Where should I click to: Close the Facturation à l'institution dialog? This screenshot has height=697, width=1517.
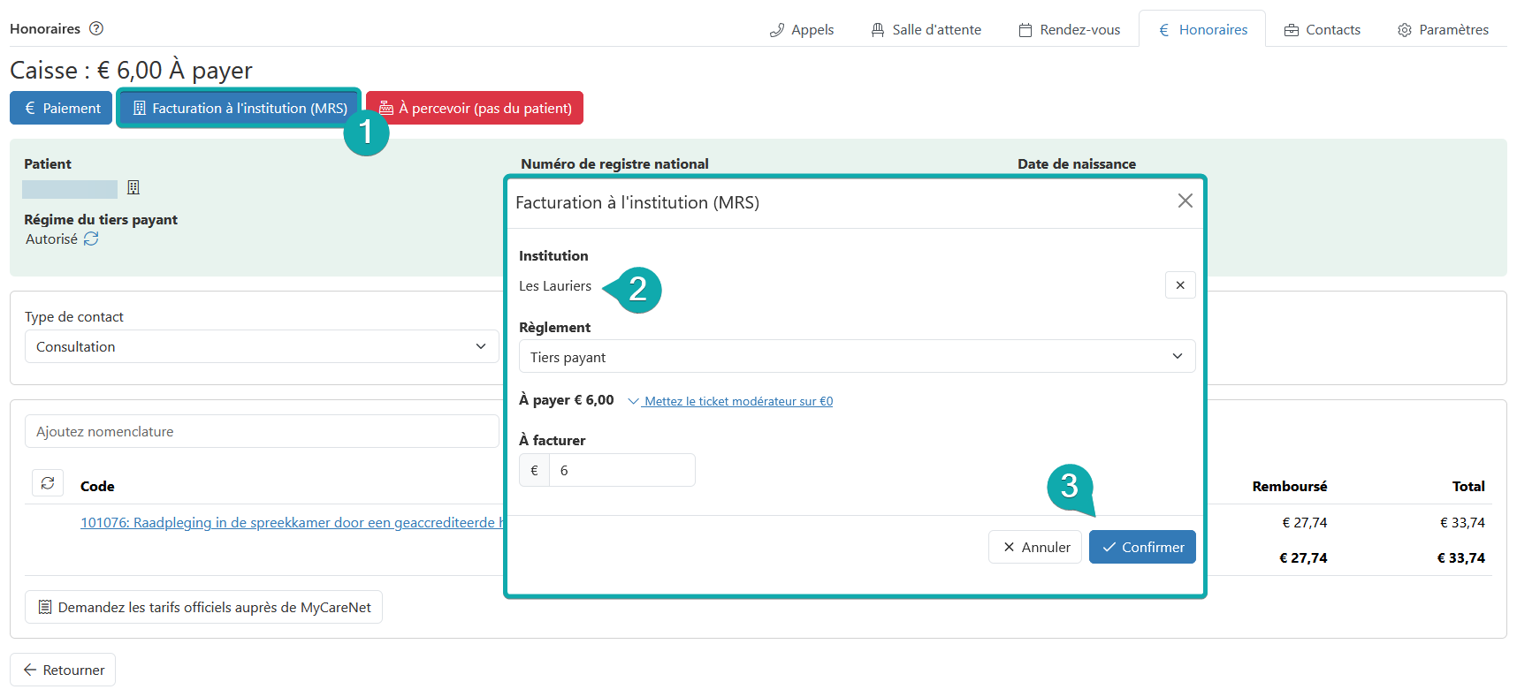pyautogui.click(x=1185, y=201)
